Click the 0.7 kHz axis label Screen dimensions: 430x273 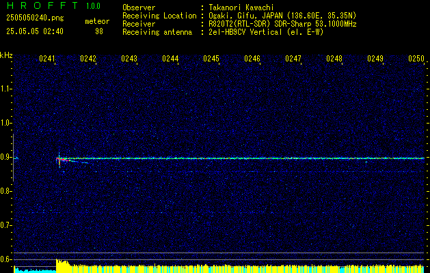point(5,225)
